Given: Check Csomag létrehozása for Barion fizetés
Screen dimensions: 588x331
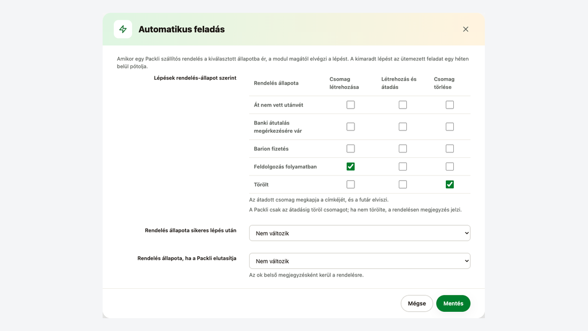Looking at the screenshot, I should tap(351, 149).
